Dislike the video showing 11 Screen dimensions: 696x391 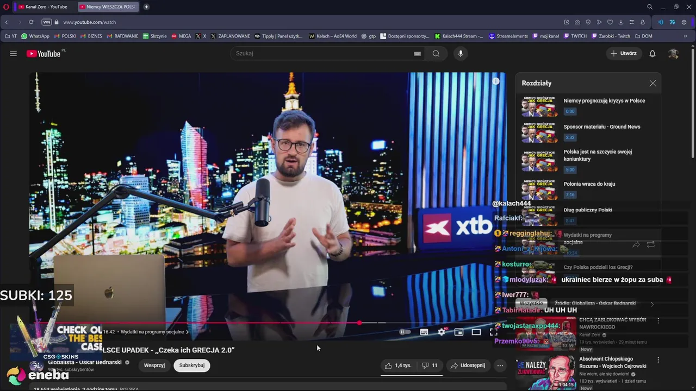(x=430, y=365)
